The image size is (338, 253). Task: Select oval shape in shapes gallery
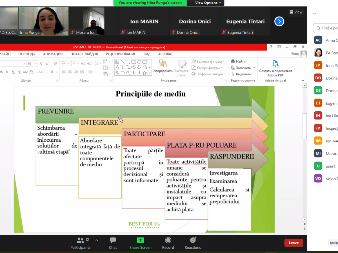139,62
